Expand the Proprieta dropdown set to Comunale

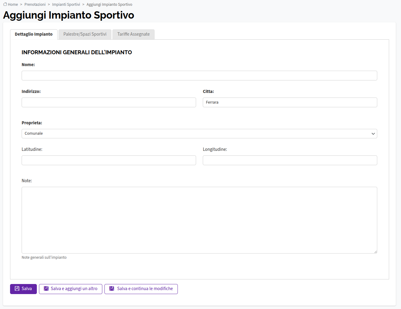[x=199, y=133]
